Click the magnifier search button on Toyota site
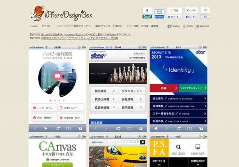239x167 pixels. (x=143, y=142)
